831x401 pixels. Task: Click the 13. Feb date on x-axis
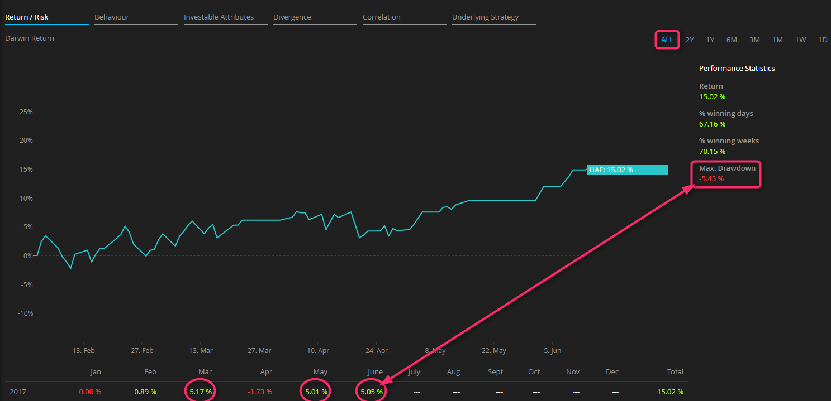point(83,351)
